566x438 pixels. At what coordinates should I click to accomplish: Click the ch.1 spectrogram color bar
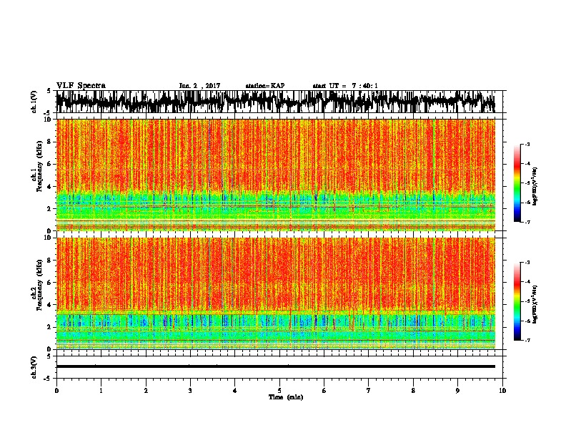coord(517,183)
